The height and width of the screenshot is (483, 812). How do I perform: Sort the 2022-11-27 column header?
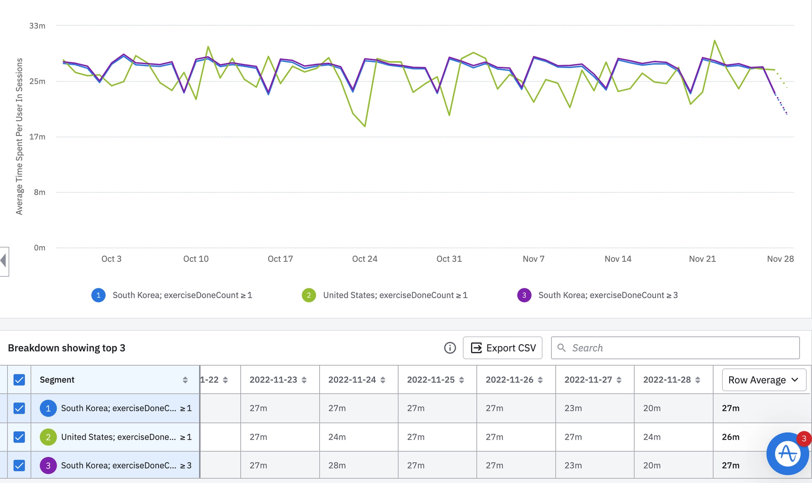[x=619, y=380]
